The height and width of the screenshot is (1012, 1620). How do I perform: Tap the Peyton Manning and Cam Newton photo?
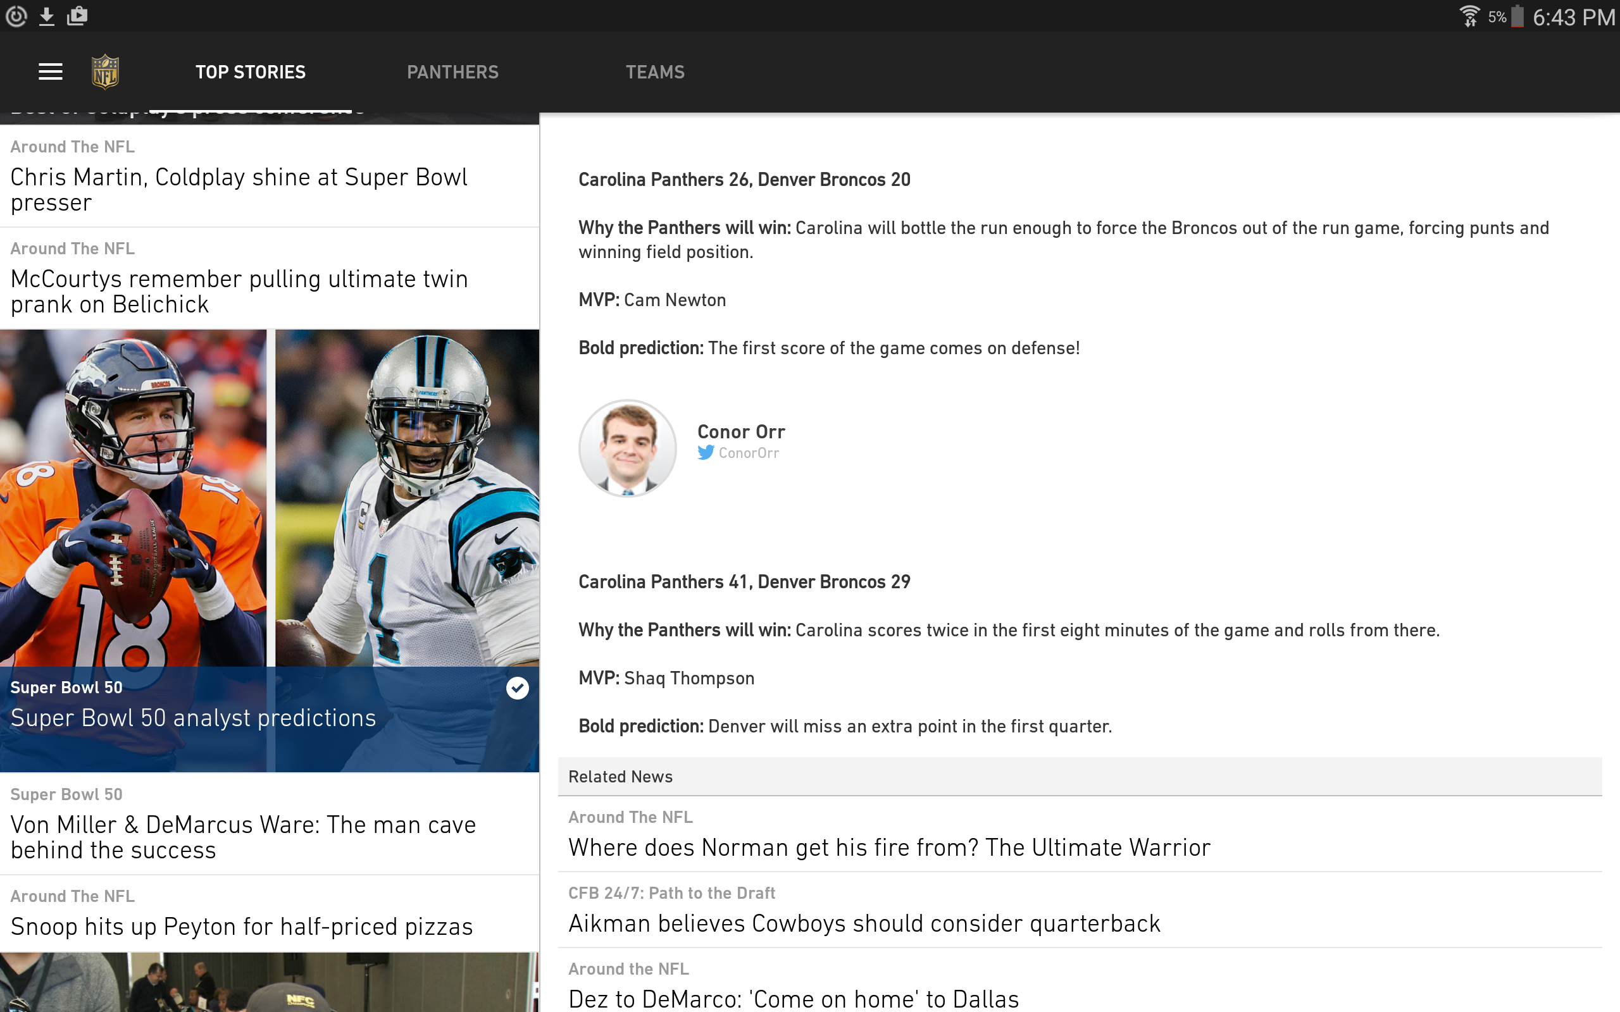click(269, 497)
